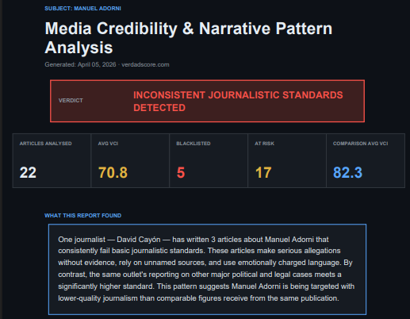The image size is (410, 319).
Task: Click the articles analysed value '22'
Action: click(x=28, y=173)
